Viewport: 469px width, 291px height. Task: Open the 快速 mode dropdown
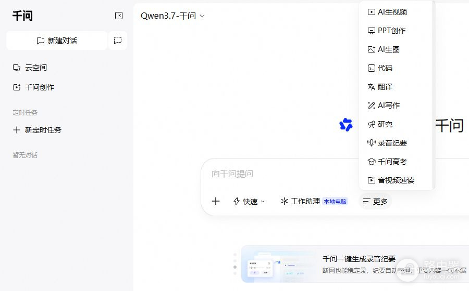click(x=249, y=202)
